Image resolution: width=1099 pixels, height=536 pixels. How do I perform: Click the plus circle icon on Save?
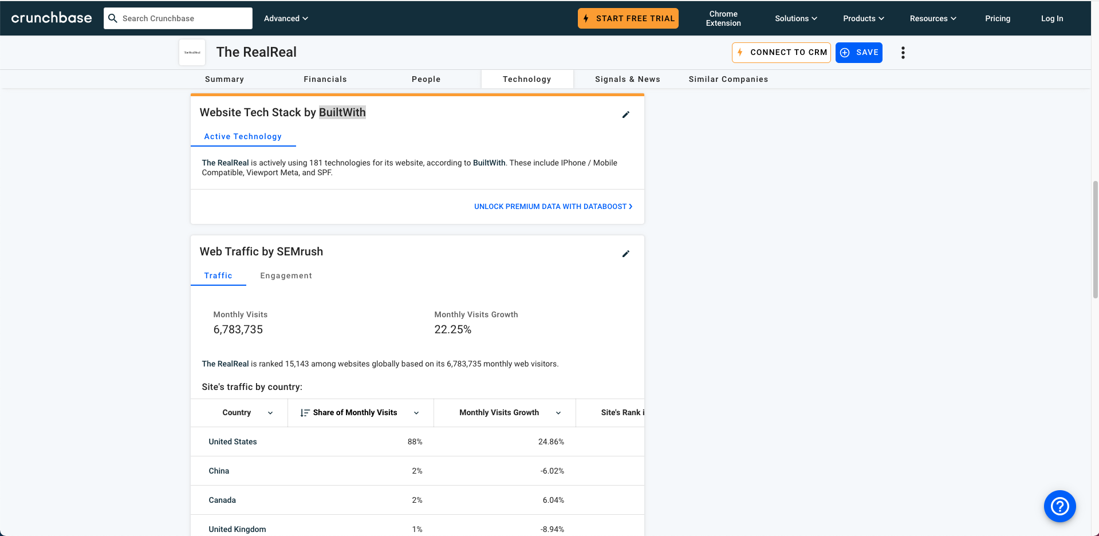click(x=845, y=53)
